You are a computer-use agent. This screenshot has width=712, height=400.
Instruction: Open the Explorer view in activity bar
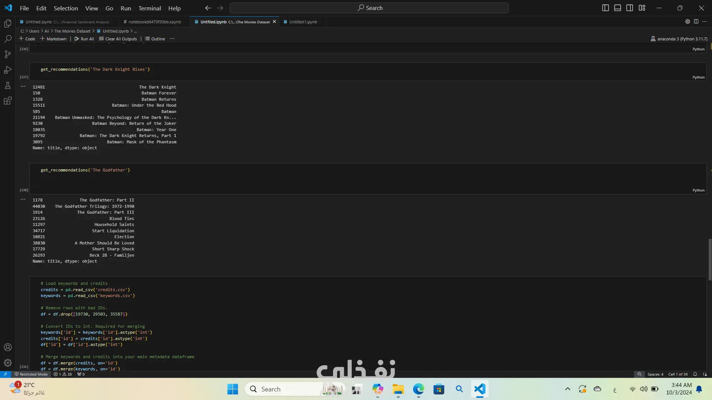(x=8, y=24)
